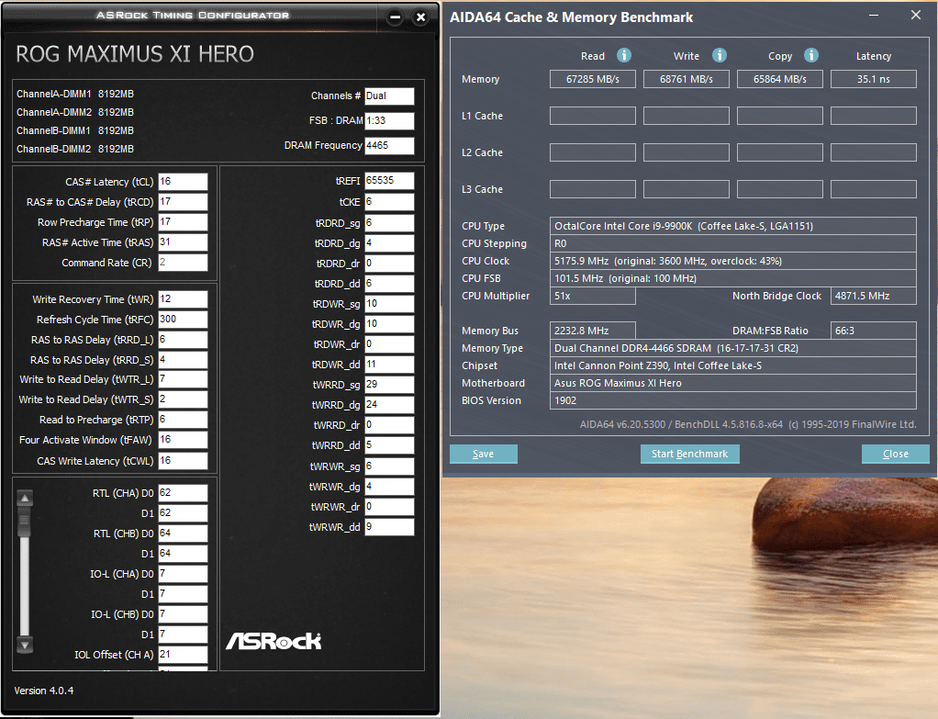Image resolution: width=938 pixels, height=719 pixels.
Task: Click the L3 Cache Latency result box
Action: (874, 189)
